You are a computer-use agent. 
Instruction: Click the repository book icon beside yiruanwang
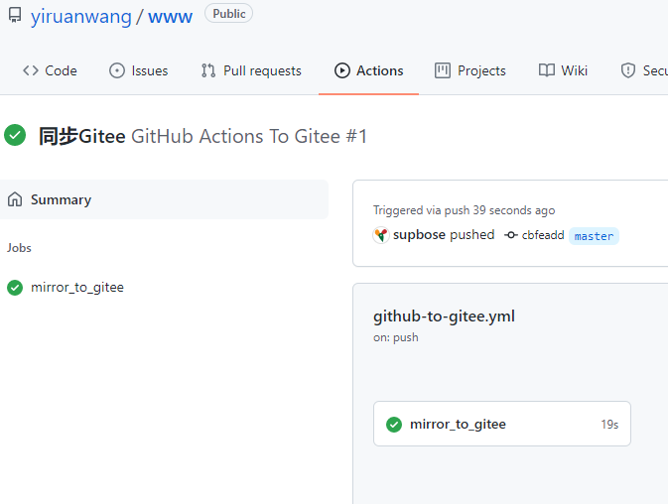pyautogui.click(x=14, y=16)
